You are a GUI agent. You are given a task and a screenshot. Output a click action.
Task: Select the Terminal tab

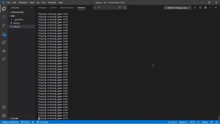click(81, 8)
